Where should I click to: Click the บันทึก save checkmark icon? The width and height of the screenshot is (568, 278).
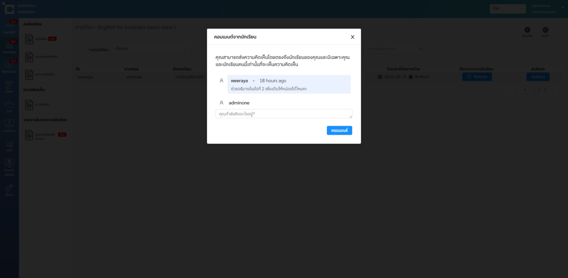pos(545,30)
